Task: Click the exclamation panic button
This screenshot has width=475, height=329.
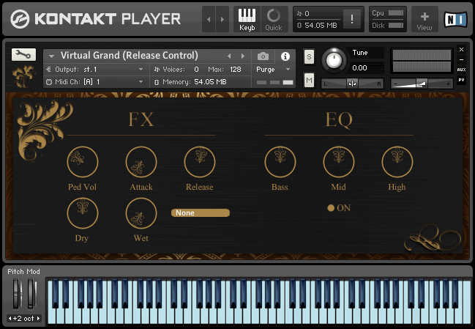Action: pyautogui.click(x=352, y=19)
